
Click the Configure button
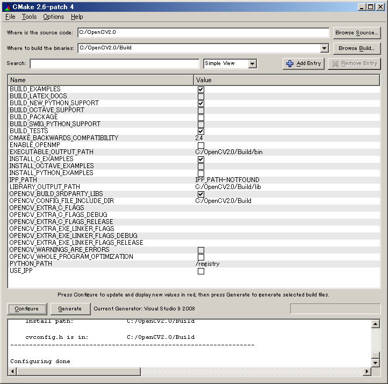pyautogui.click(x=27, y=309)
